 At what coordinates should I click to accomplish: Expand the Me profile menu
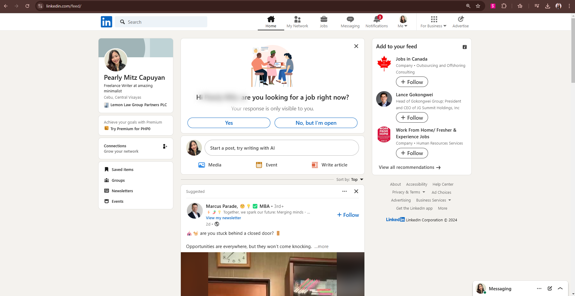[x=403, y=22]
